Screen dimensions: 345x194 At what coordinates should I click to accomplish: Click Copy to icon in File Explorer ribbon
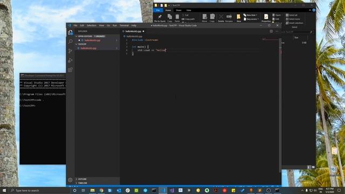[x=212, y=18]
